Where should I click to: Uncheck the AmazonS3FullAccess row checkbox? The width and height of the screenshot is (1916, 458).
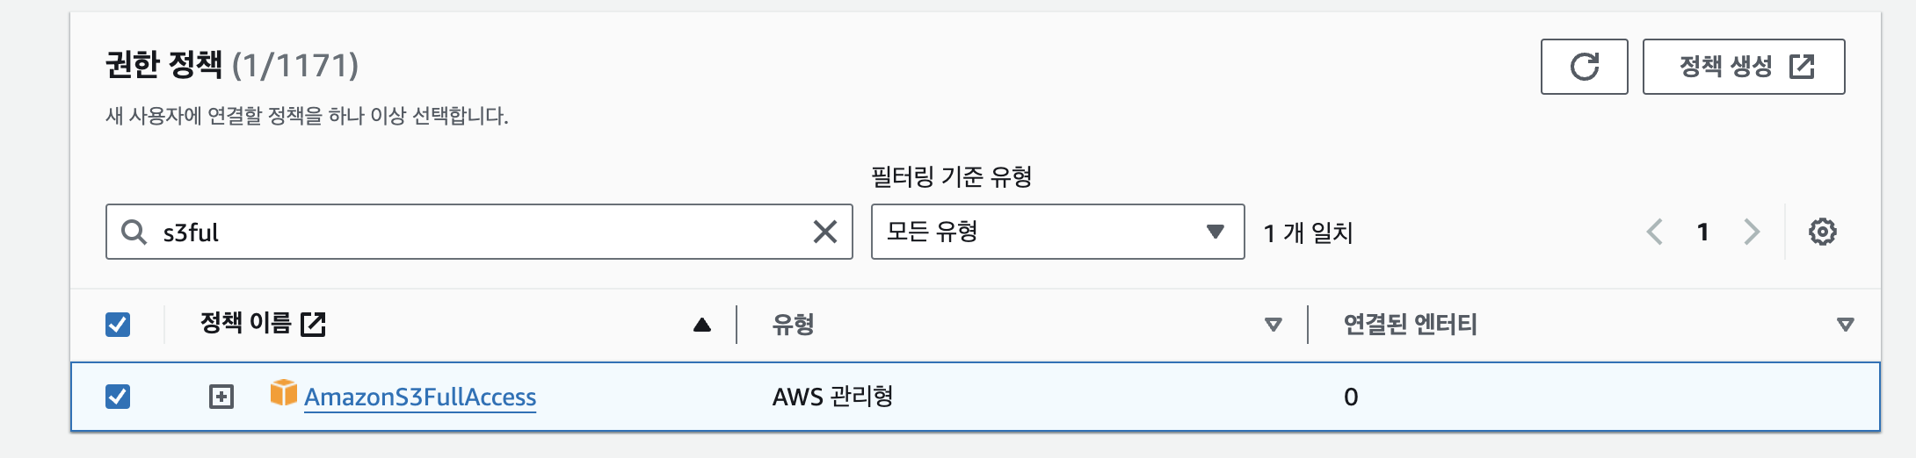tap(118, 397)
